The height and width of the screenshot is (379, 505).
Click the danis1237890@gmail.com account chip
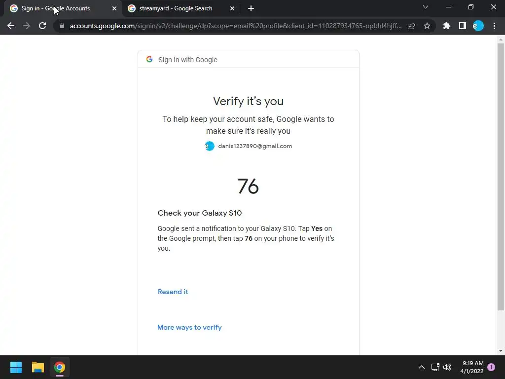249,146
